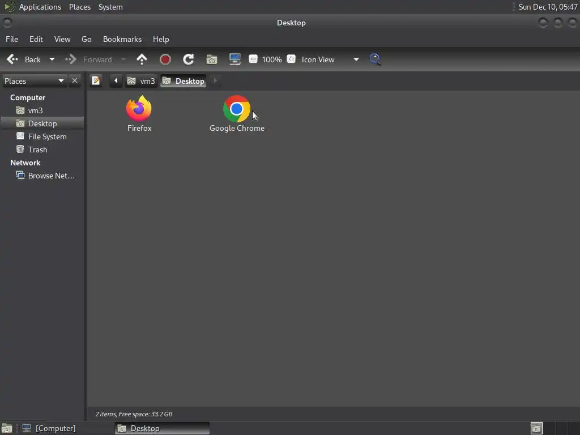Click the show desktop icon in bottom panel

point(7,428)
